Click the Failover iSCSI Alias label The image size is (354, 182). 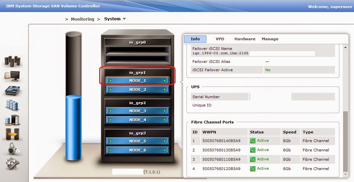211,61
